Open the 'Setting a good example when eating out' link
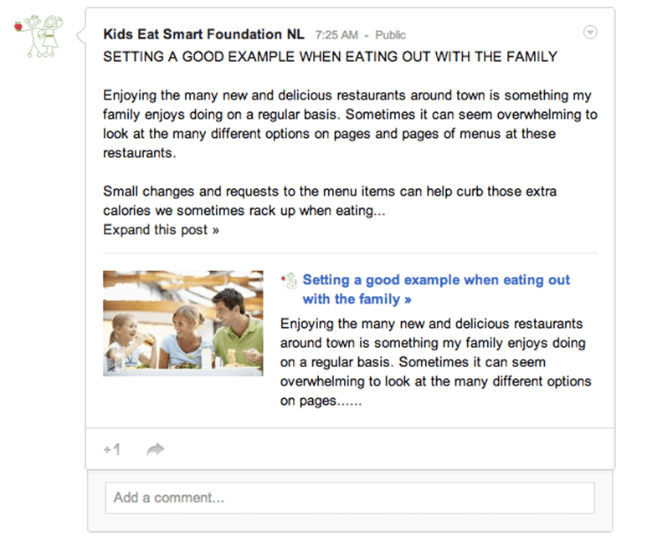The width and height of the screenshot is (647, 552). click(x=436, y=280)
